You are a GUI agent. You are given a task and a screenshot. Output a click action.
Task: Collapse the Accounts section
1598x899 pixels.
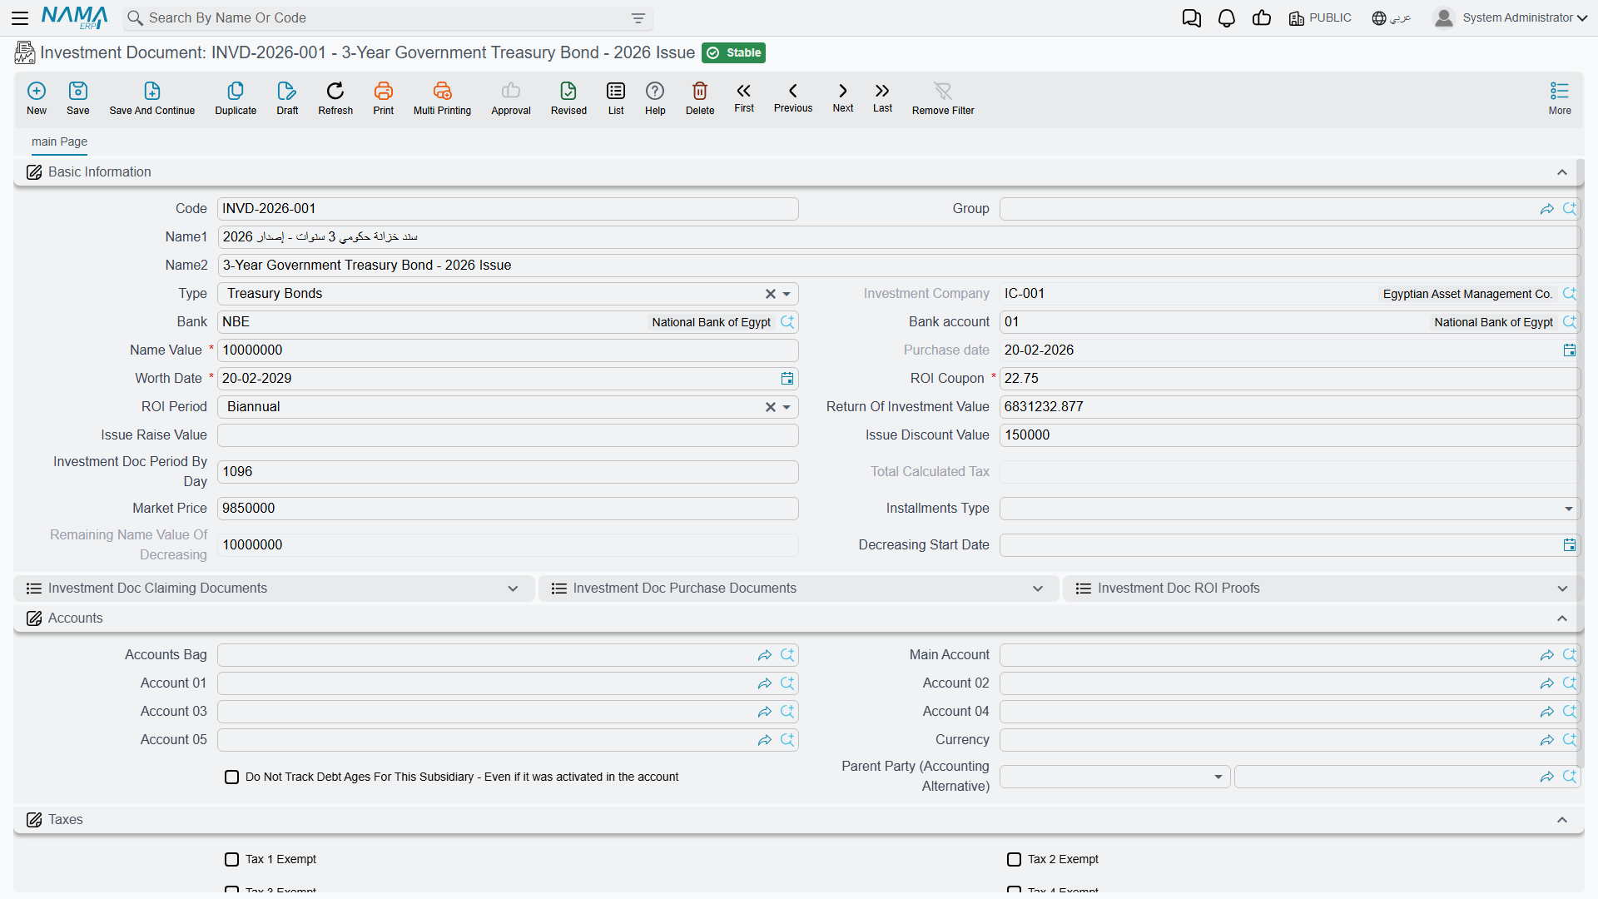coord(1562,618)
